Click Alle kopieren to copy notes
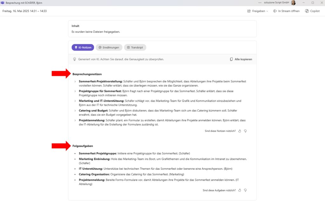The width and height of the screenshot is (325, 203). click(241, 59)
